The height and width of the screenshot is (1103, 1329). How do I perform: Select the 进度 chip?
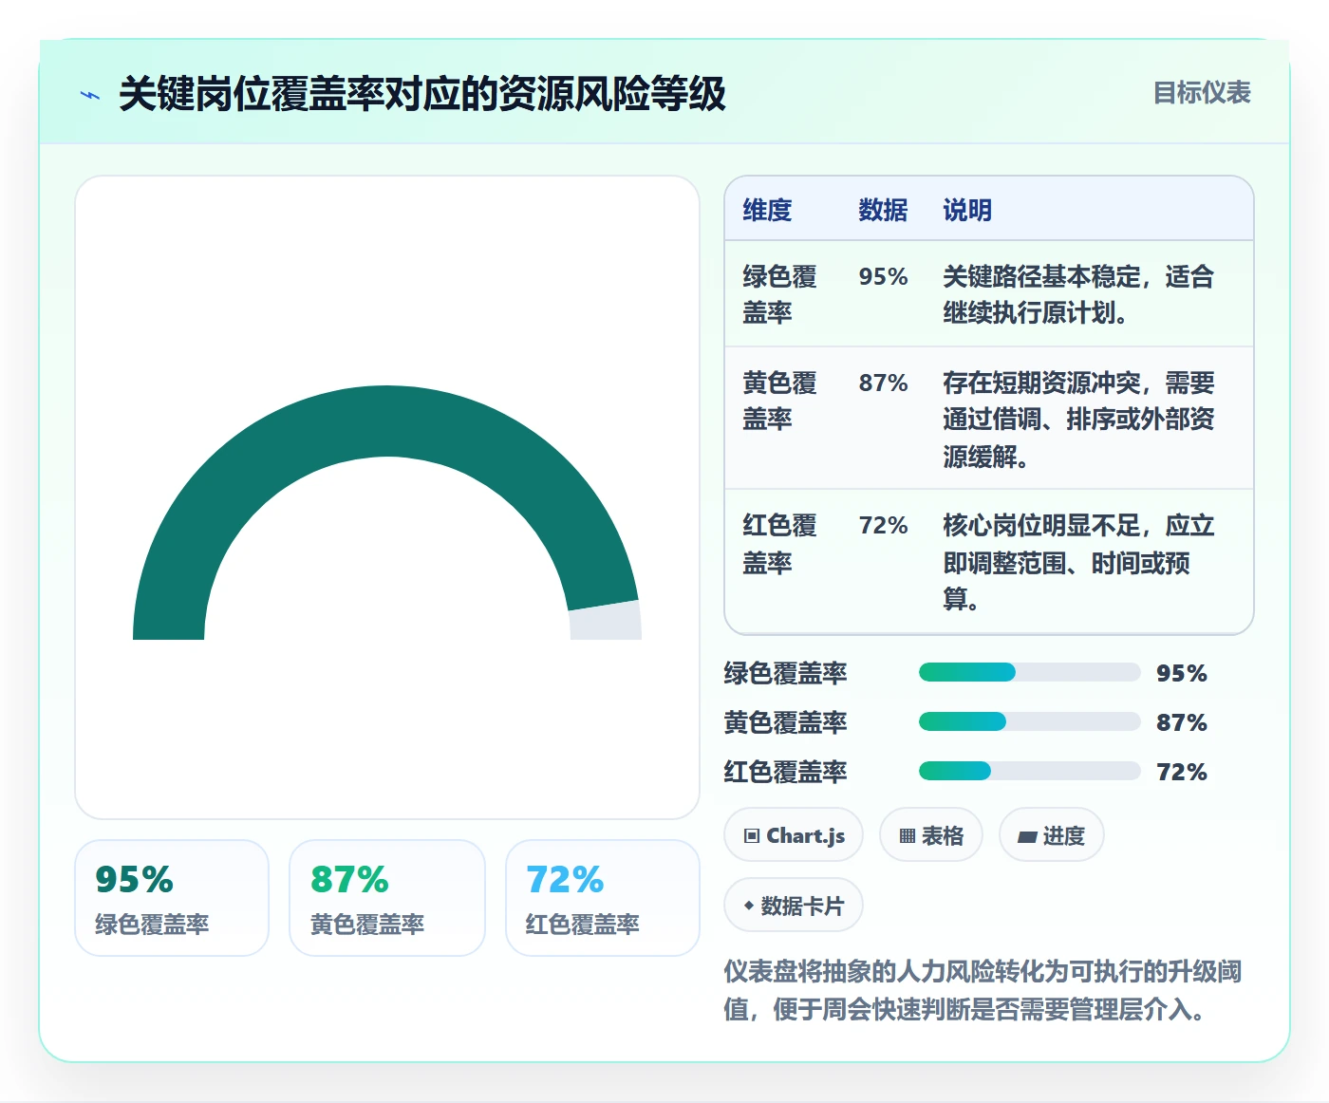1052,835
